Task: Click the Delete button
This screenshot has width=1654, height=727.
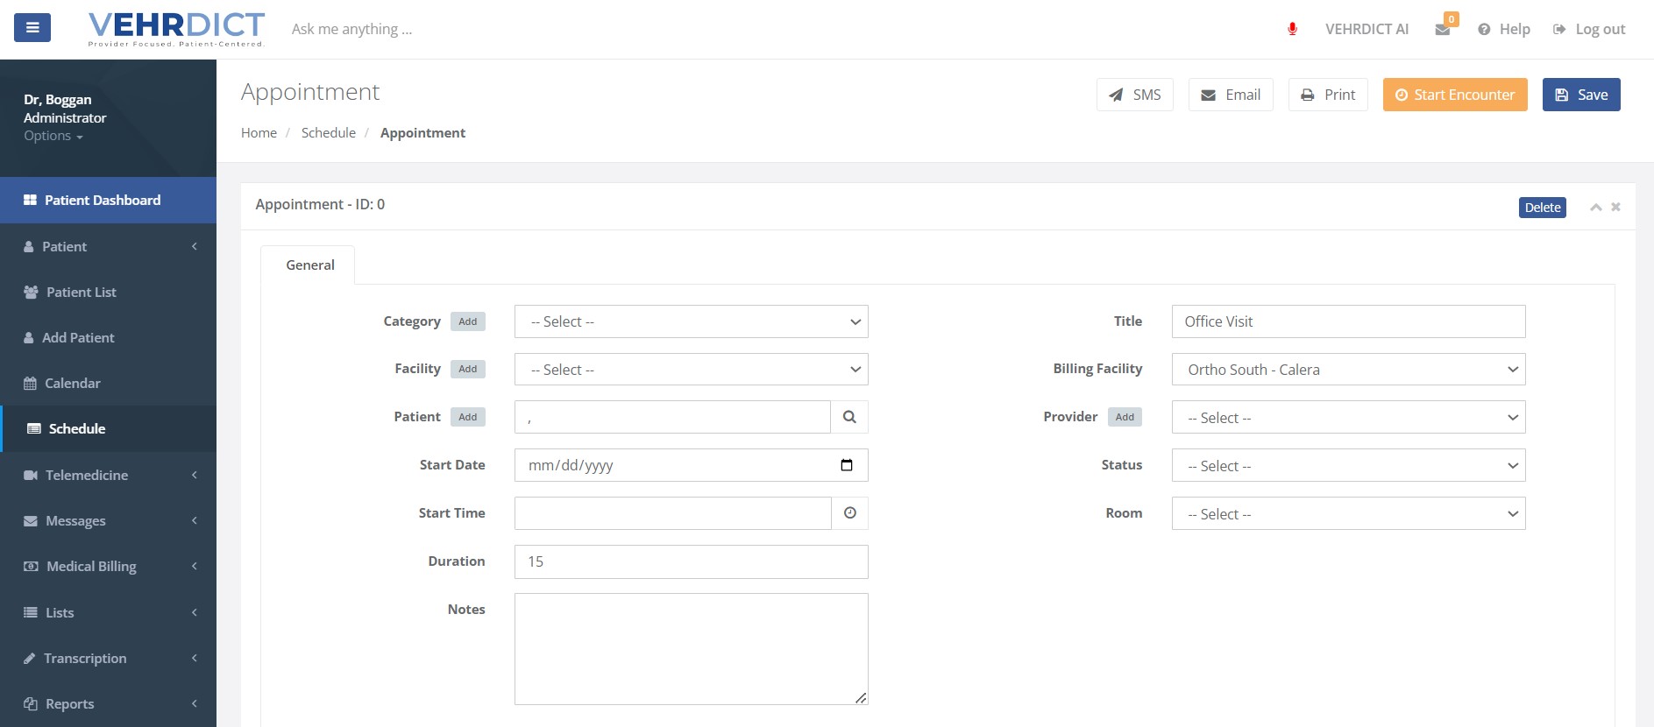Action: (1542, 208)
